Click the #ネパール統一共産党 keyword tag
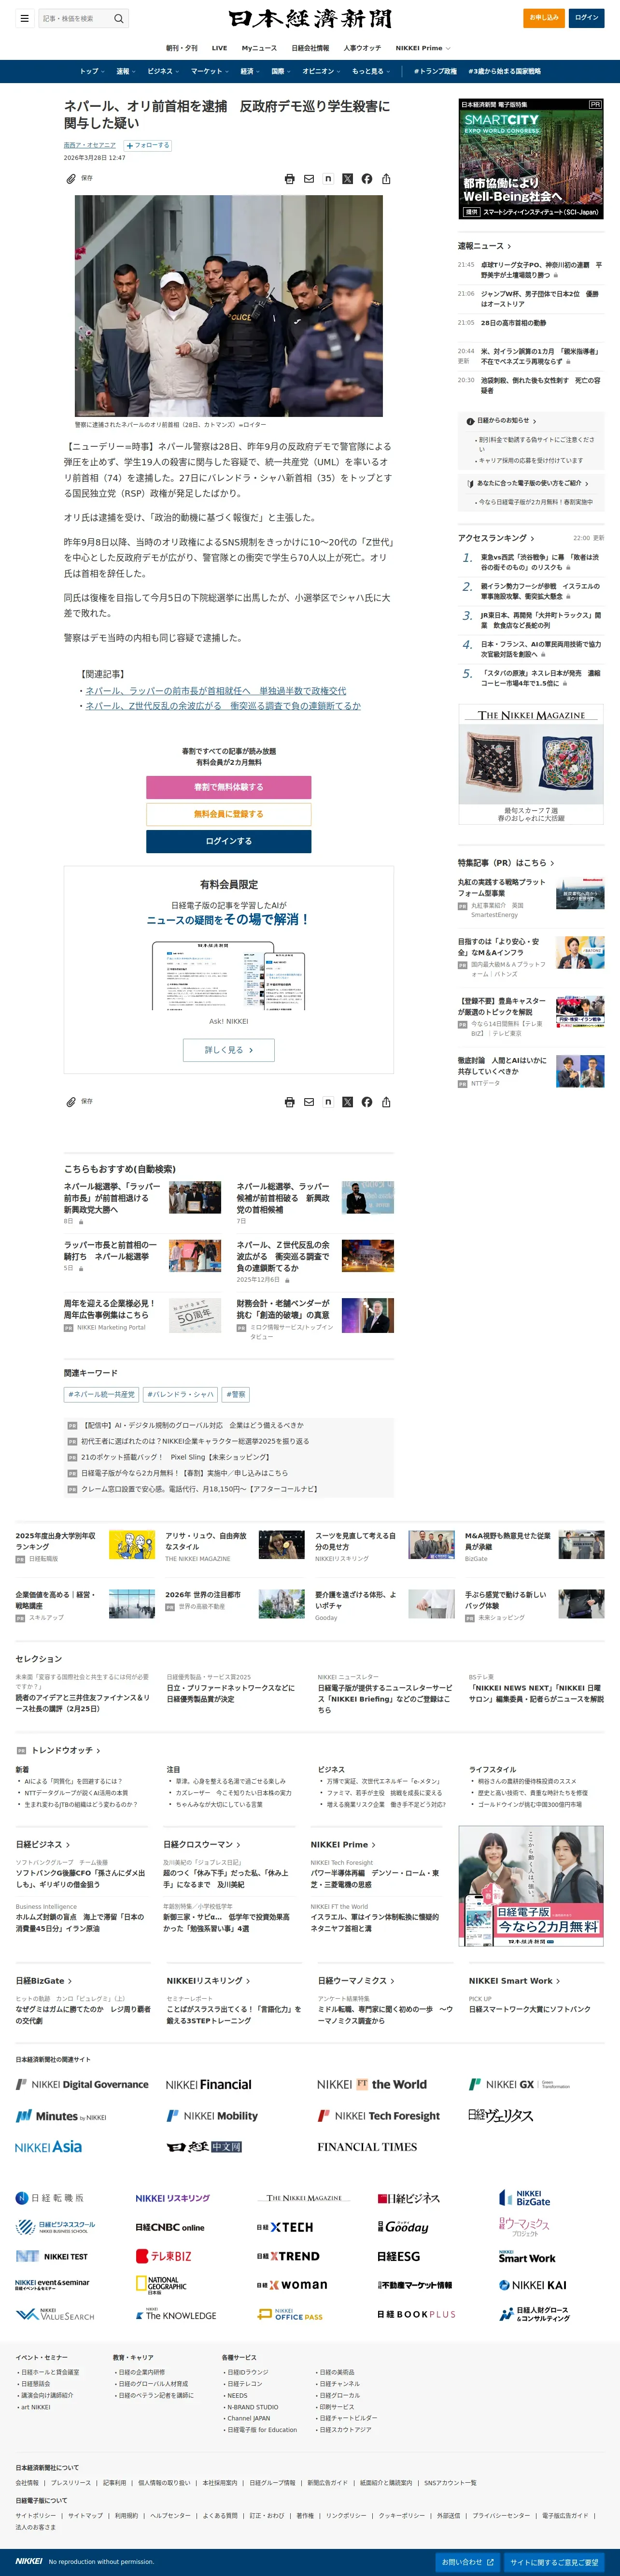Screen dimensions: 620x2576 coord(101,1394)
